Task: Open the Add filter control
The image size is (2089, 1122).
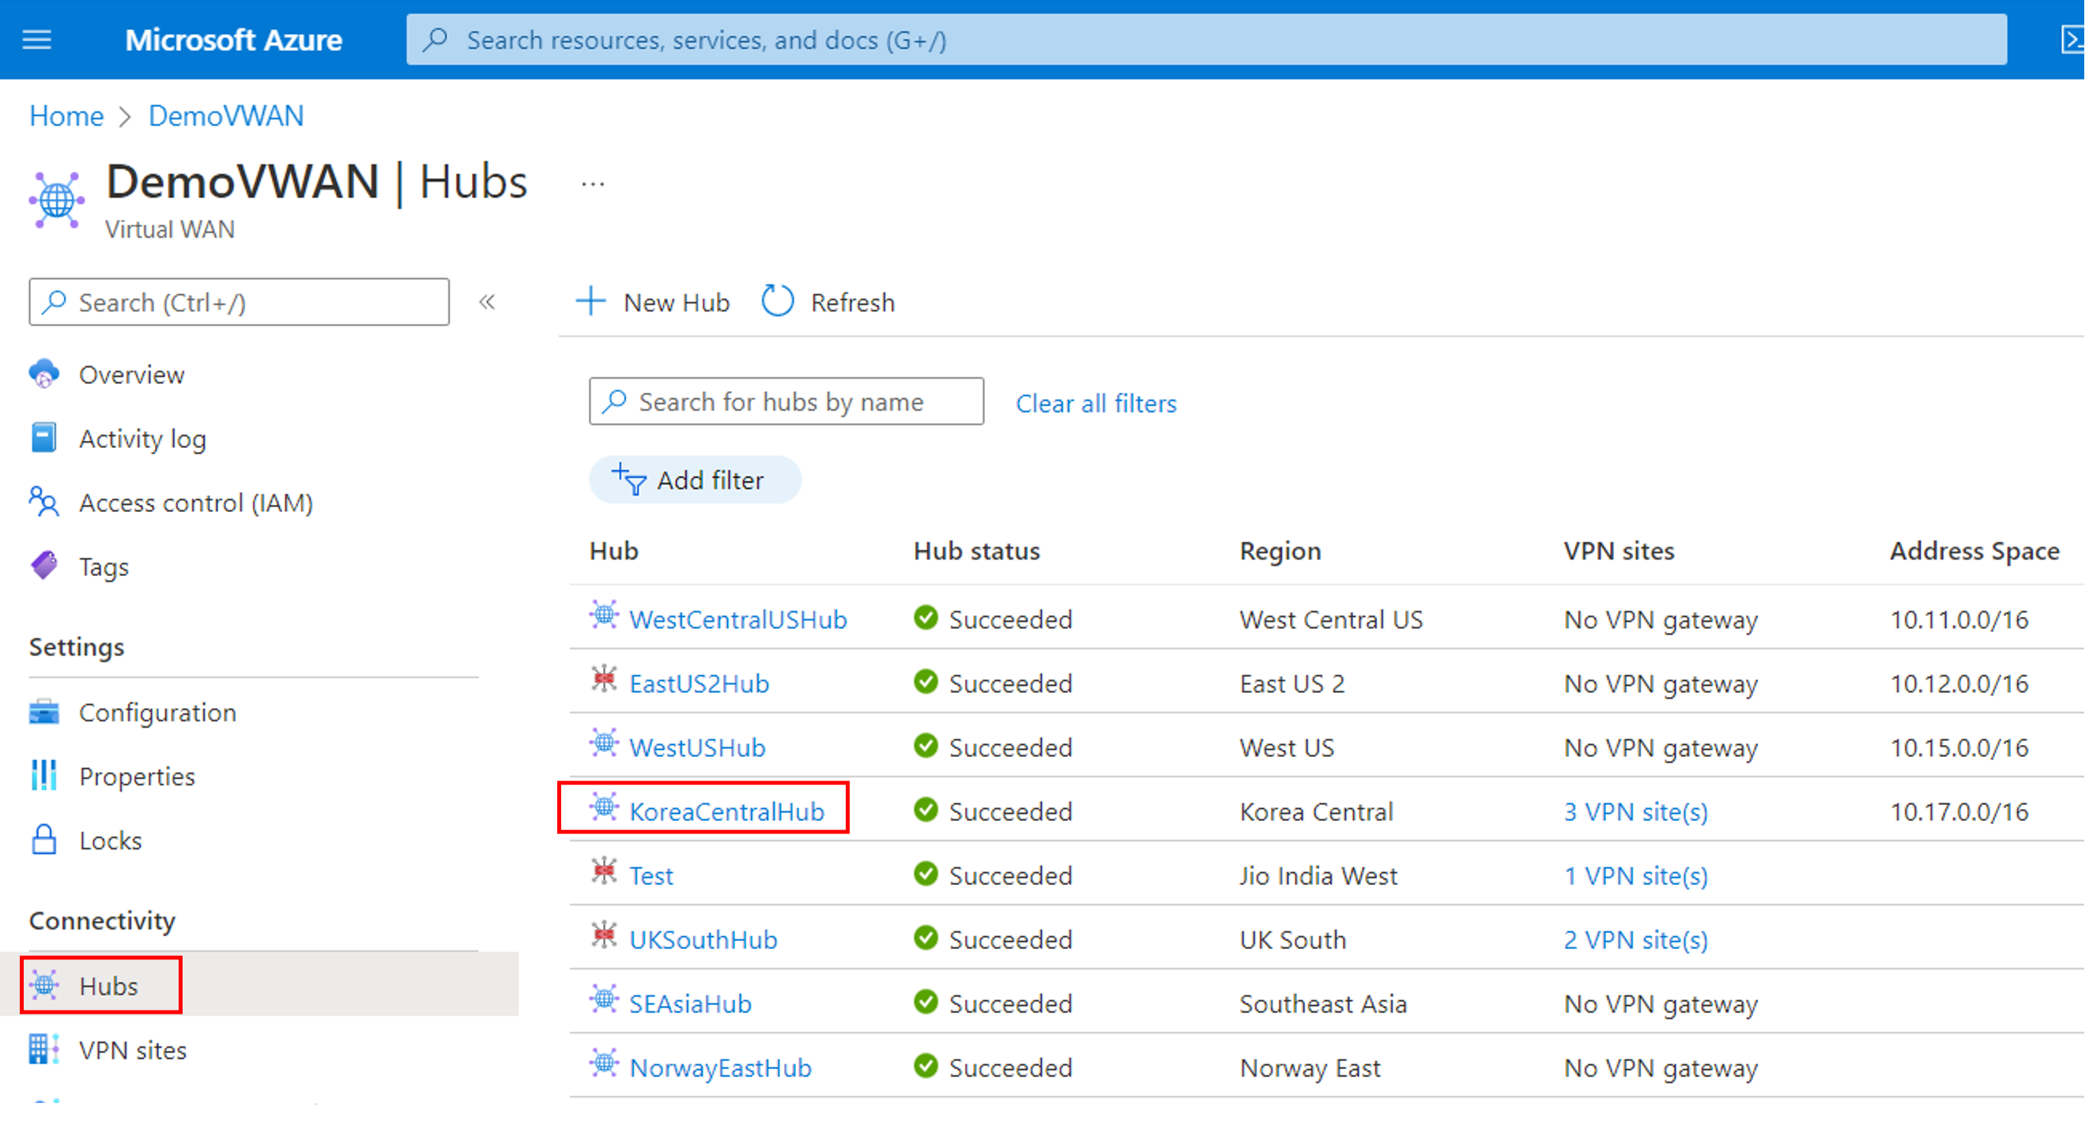Action: [694, 479]
